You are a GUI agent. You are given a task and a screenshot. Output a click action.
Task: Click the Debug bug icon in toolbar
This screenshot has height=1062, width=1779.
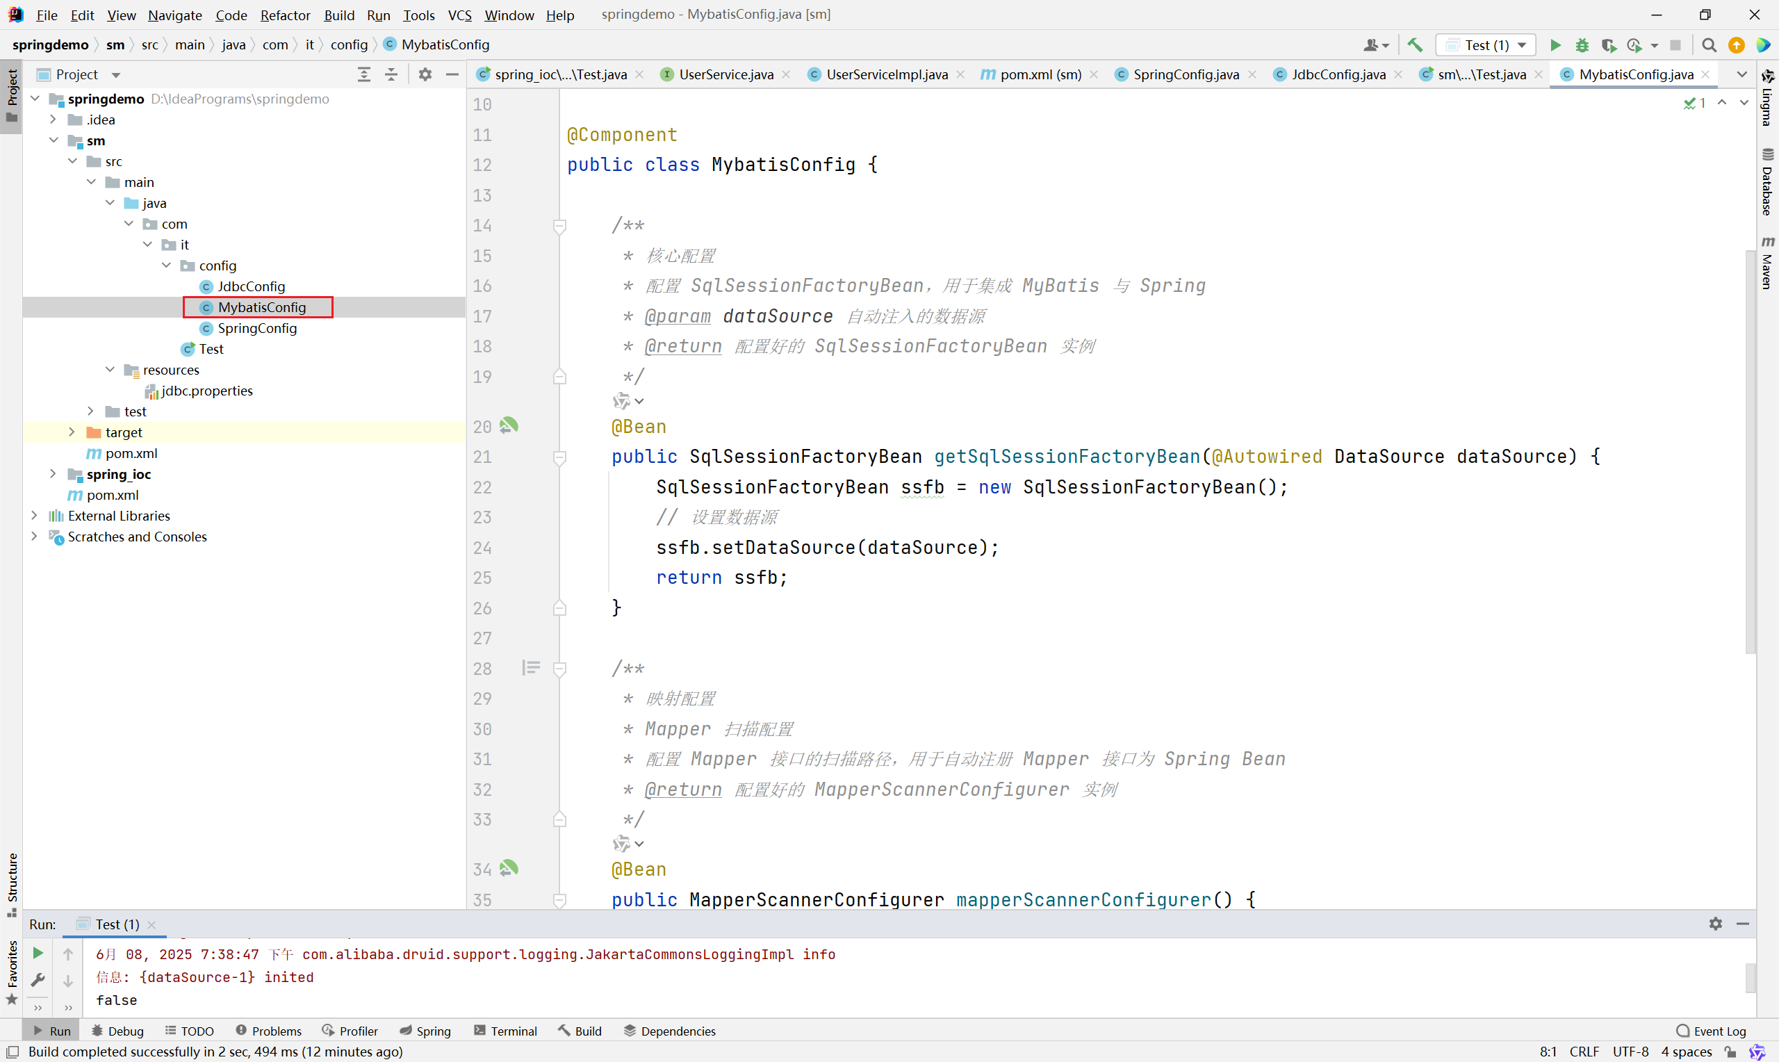pyautogui.click(x=1582, y=45)
